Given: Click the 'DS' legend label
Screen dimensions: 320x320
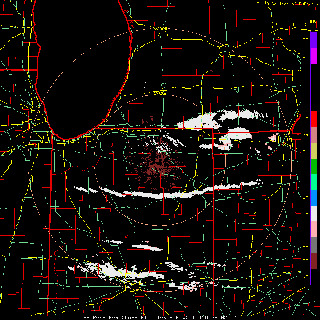Looking at the screenshot, I should click(305, 214).
